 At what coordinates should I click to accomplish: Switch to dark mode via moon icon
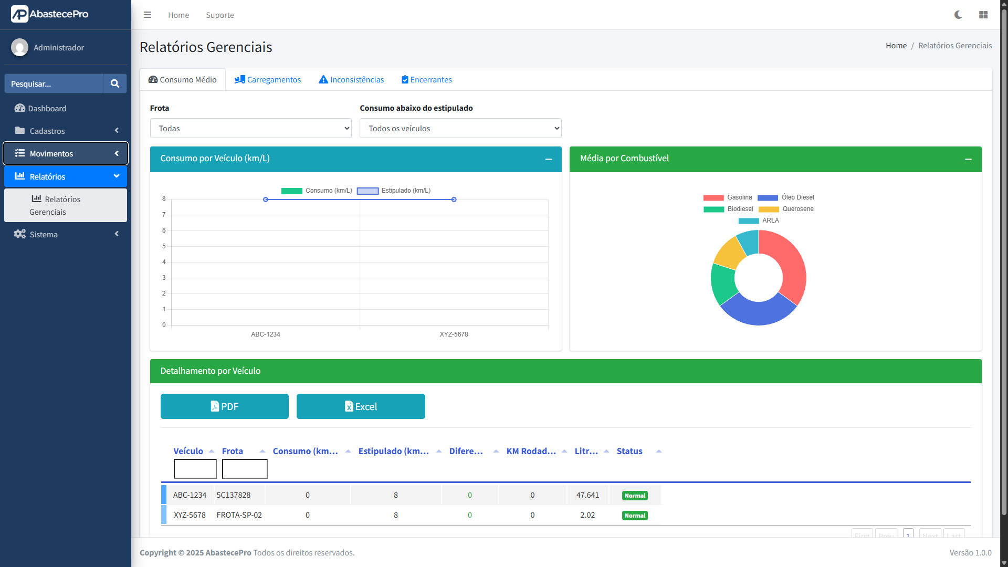pyautogui.click(x=958, y=15)
